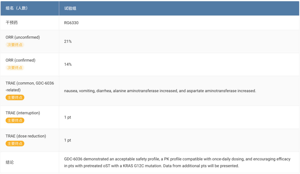Screen dimensions: 300x174
Task: Click the 干预药 row label
Action: (x=12, y=23)
